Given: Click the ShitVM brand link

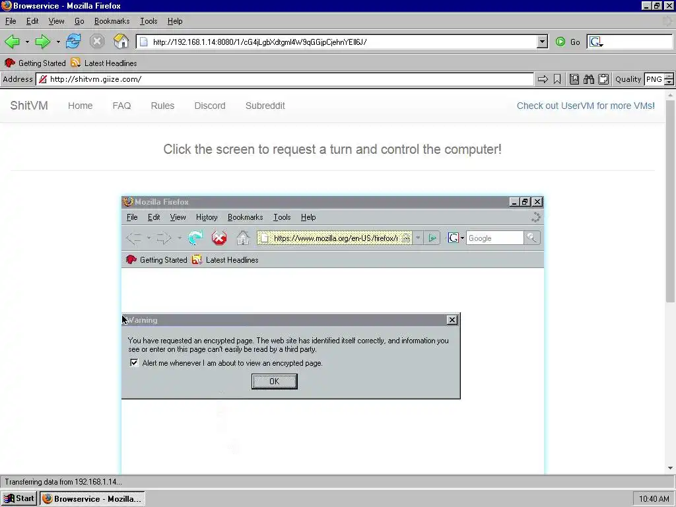Looking at the screenshot, I should (x=29, y=106).
